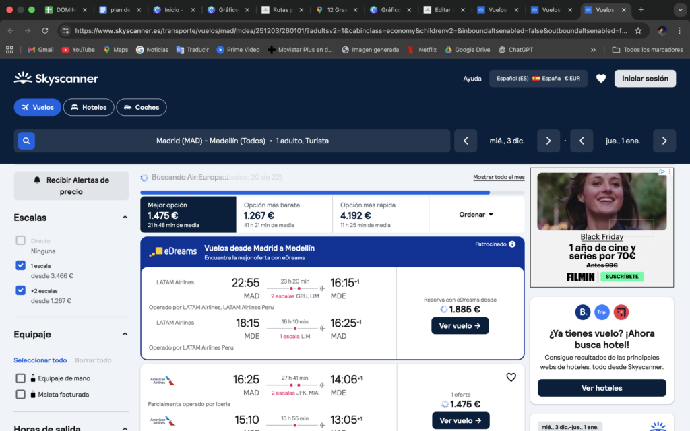Click the blue search magnifier icon

pyautogui.click(x=26, y=141)
